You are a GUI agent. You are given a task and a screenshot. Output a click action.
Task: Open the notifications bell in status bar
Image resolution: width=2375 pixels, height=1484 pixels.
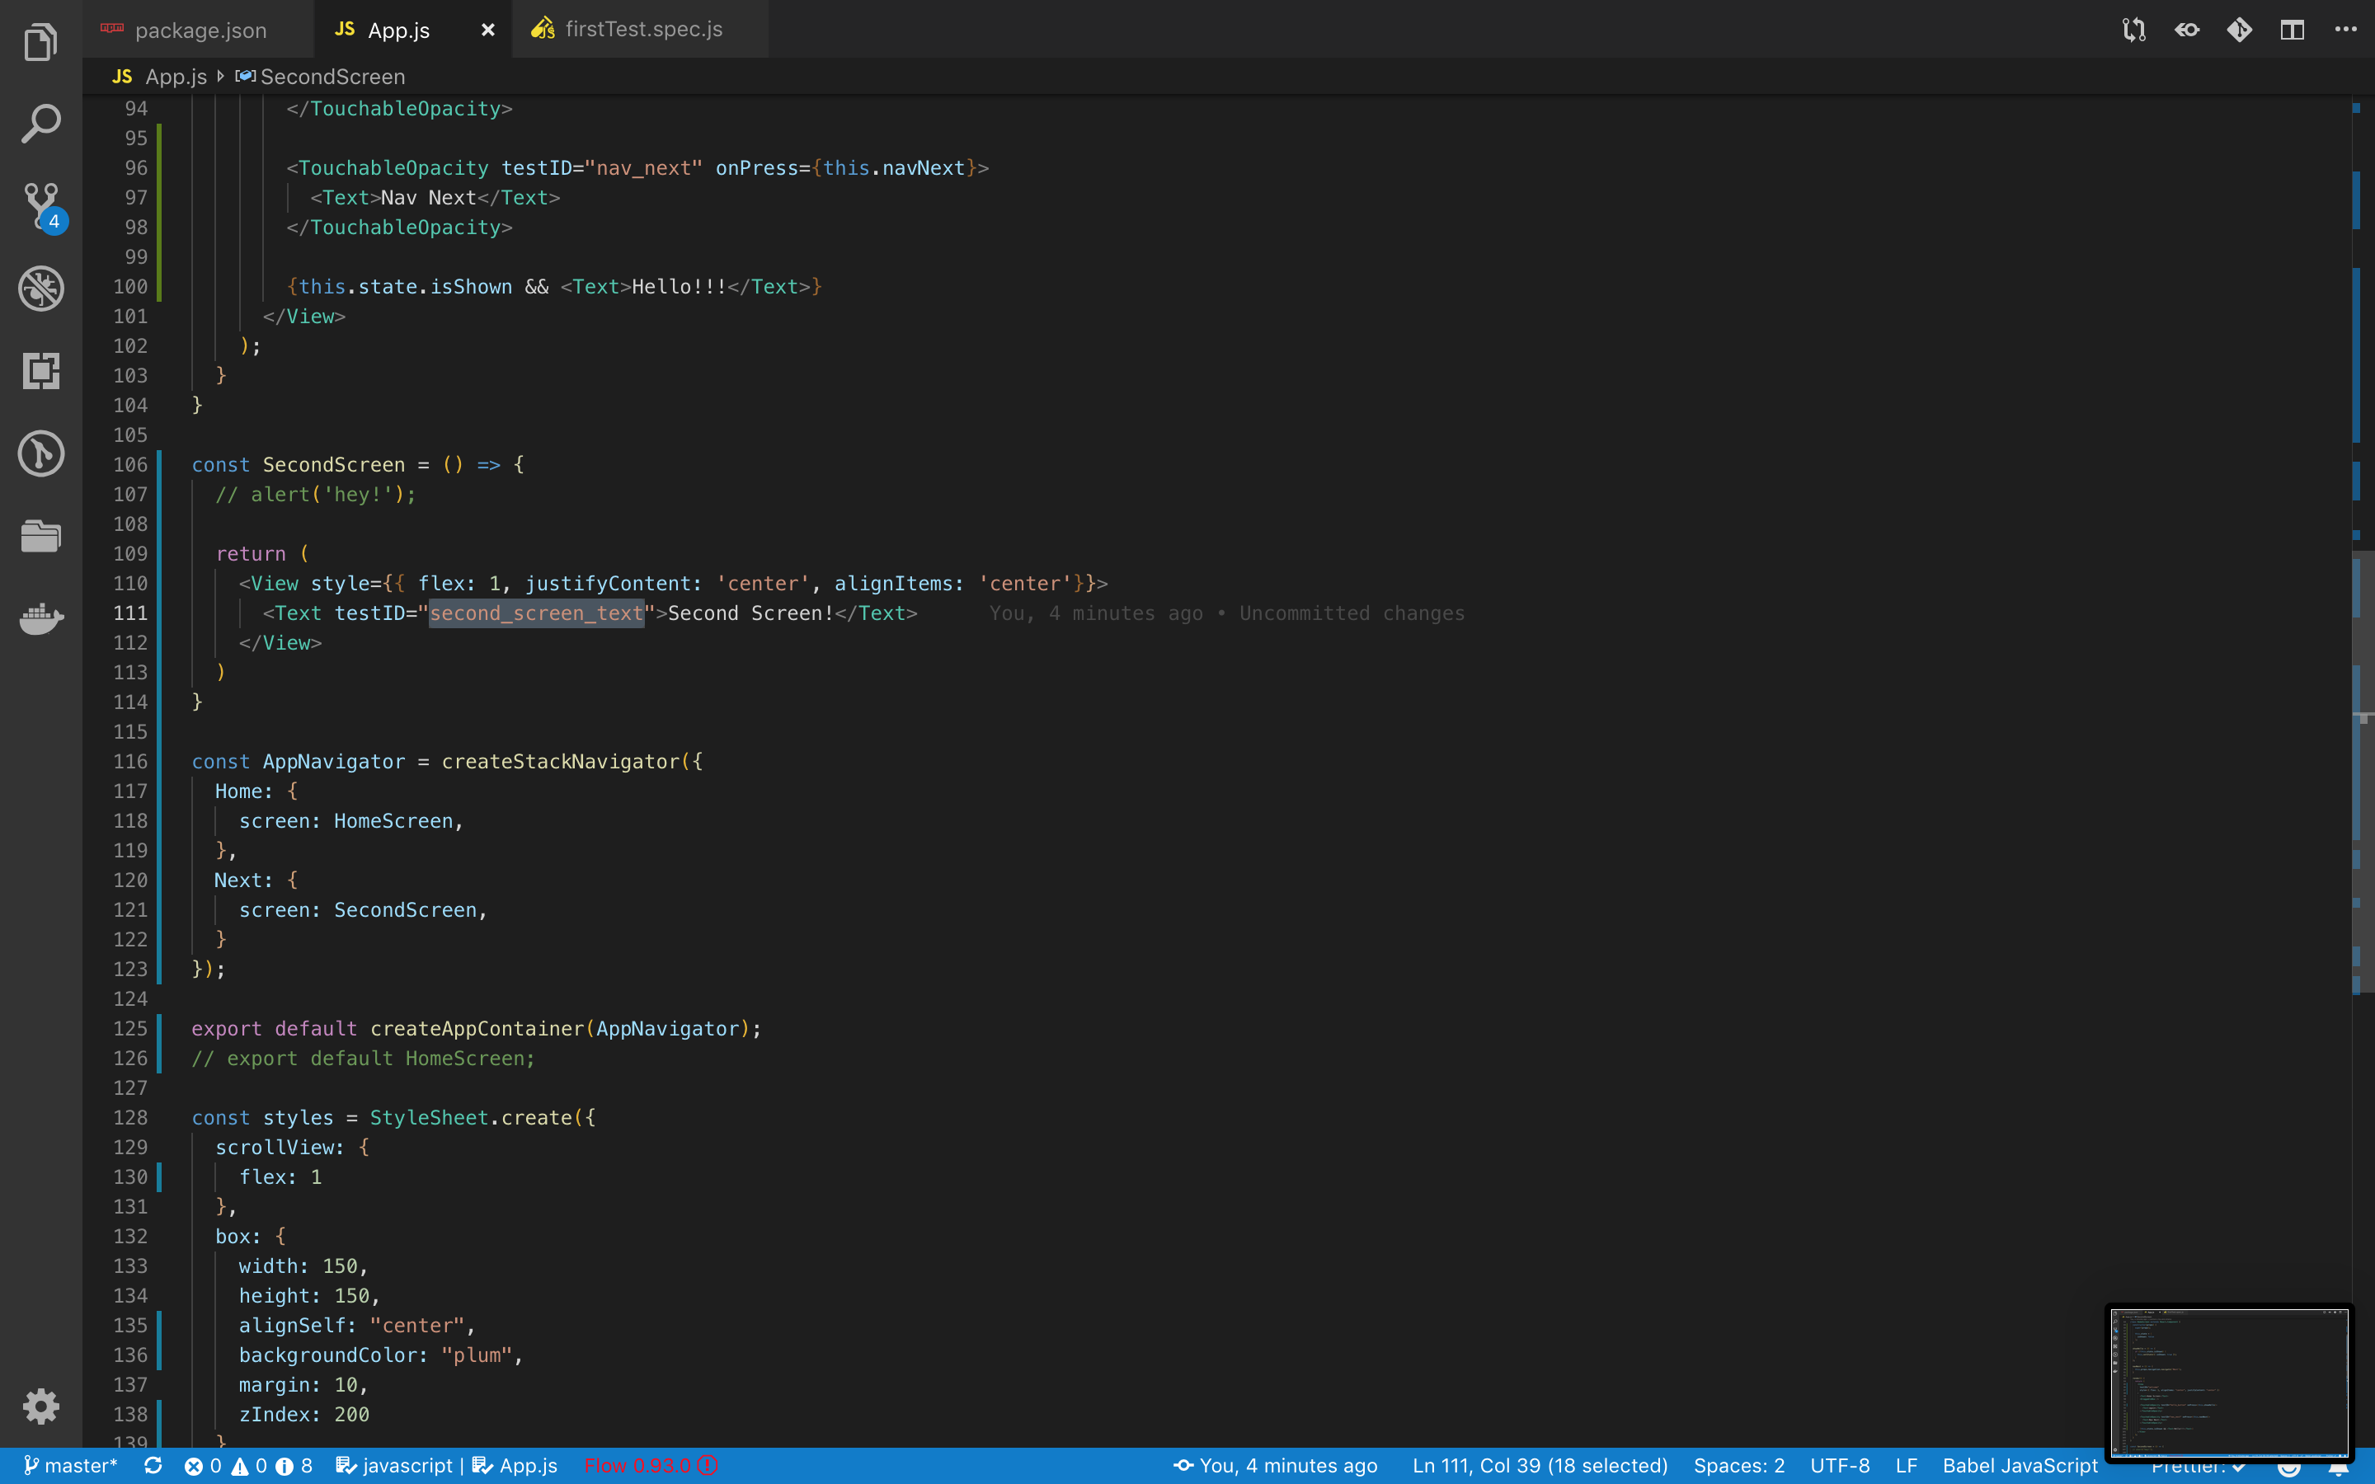tap(2340, 1469)
